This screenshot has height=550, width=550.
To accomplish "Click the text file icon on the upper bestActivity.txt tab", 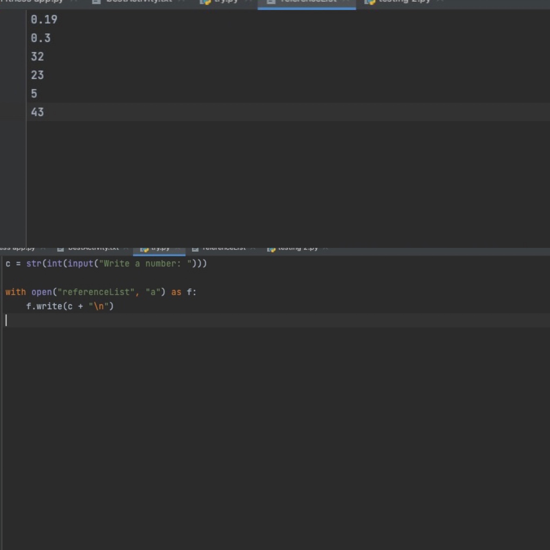I will 96,2.
